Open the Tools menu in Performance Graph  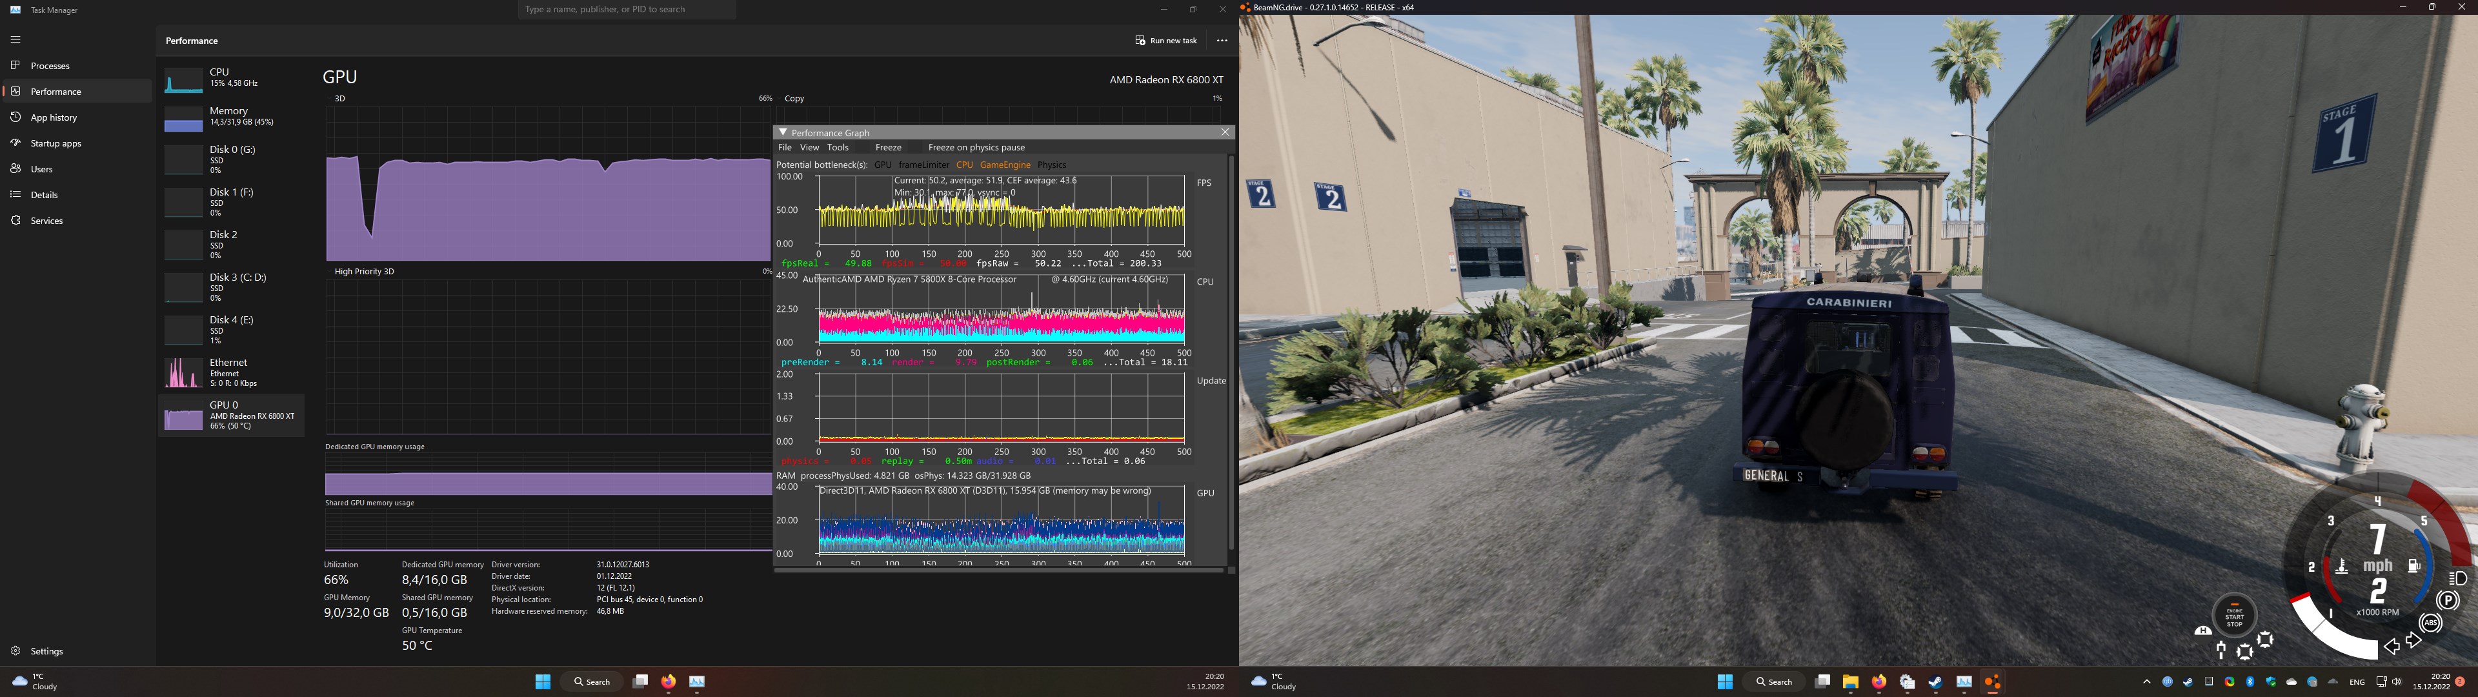point(838,147)
